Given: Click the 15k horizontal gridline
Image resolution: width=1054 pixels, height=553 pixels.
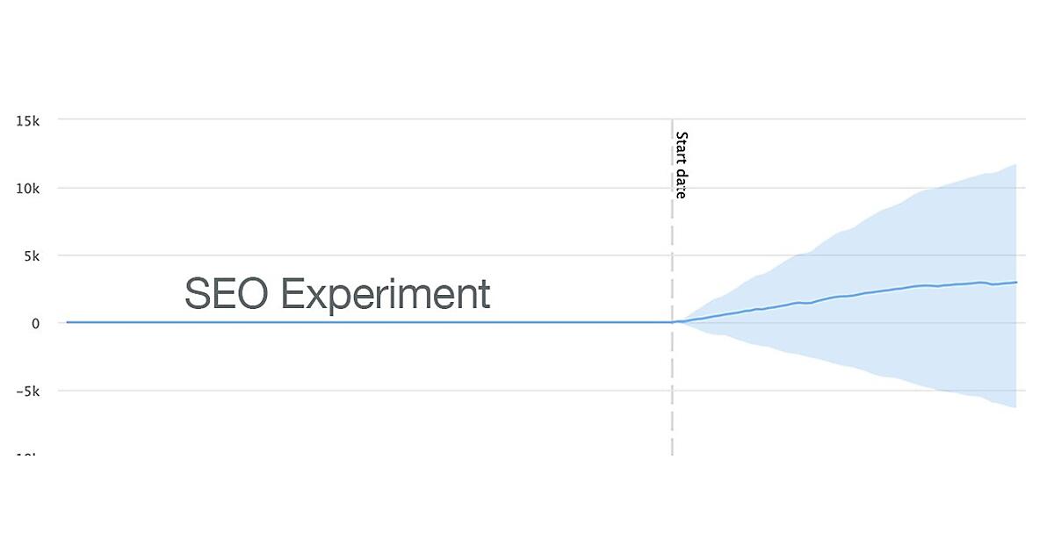Looking at the screenshot, I should click(351, 118).
